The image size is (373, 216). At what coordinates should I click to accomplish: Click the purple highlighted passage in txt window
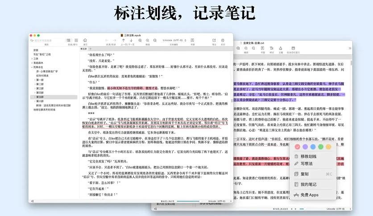(289, 92)
